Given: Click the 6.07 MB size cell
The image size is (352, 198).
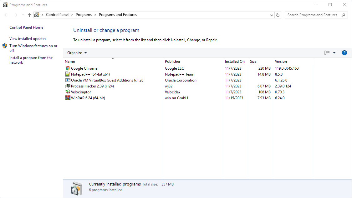Looking at the screenshot, I should (264, 86).
